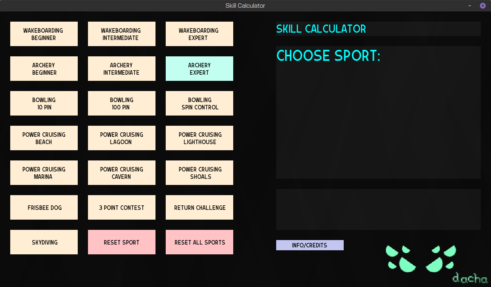Select Power Cruising Beach
This screenshot has height=287, width=491.
[x=44, y=138]
